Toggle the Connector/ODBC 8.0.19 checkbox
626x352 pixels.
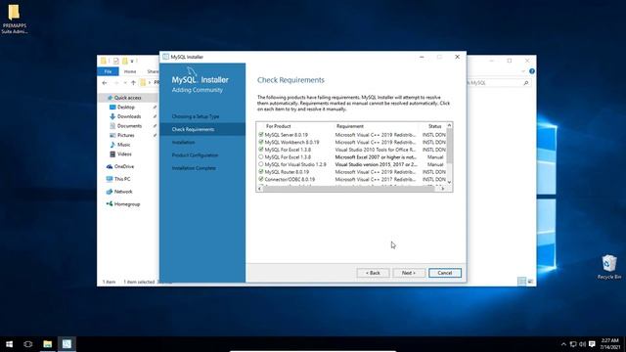(x=261, y=179)
